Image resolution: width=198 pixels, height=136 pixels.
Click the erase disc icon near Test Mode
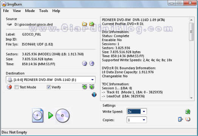[x=9, y=87]
